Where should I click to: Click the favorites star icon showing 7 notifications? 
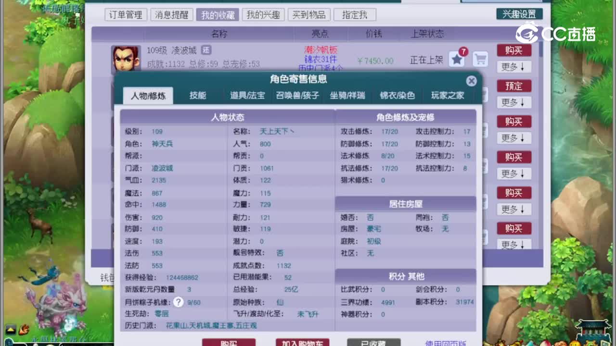pyautogui.click(x=456, y=58)
